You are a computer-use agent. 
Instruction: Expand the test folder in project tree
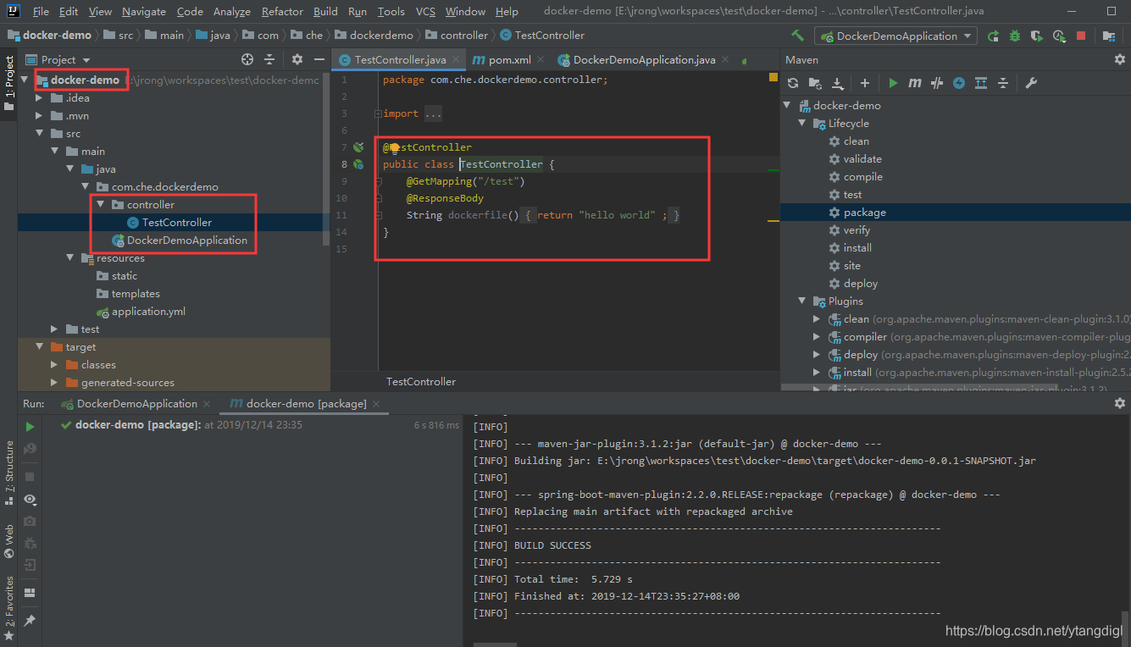pos(54,329)
